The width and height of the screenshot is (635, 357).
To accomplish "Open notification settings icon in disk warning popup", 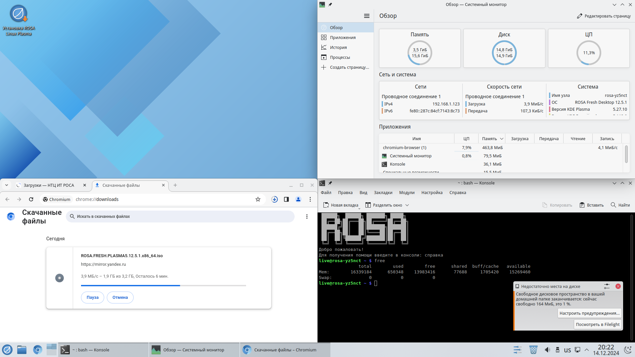I will [x=607, y=286].
